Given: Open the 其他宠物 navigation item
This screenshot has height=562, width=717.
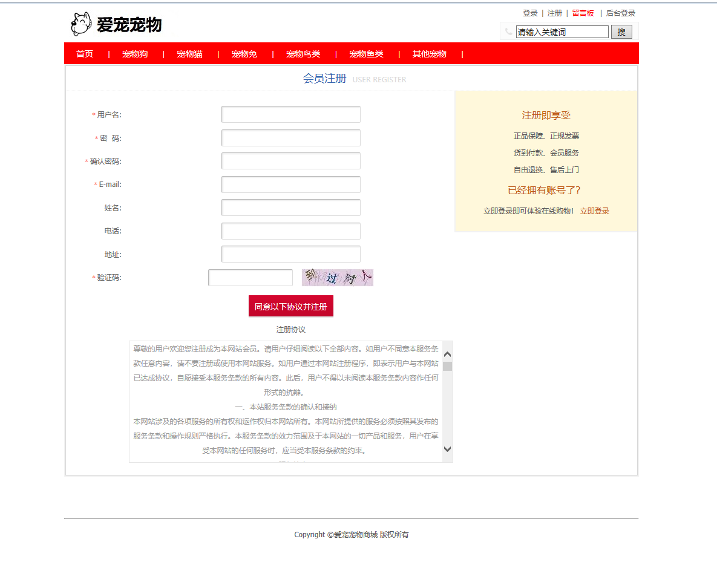Looking at the screenshot, I should click(x=429, y=53).
